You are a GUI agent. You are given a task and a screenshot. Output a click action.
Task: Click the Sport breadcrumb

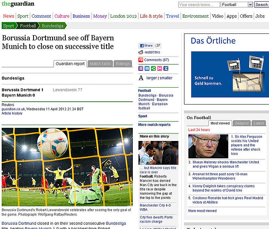pos(8,26)
